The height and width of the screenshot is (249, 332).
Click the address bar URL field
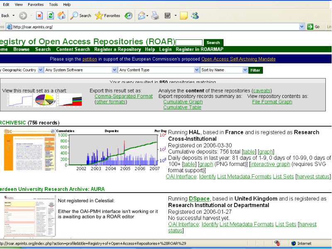click(156, 27)
